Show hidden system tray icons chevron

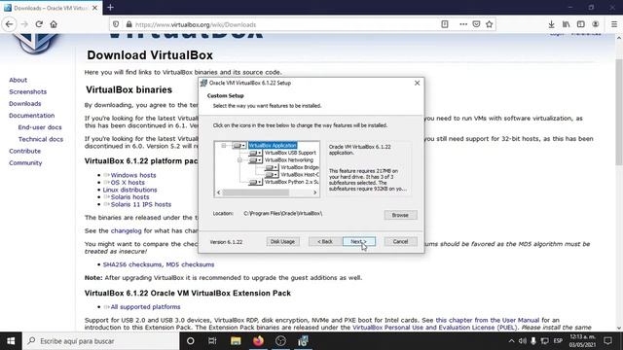pyautogui.click(x=511, y=341)
